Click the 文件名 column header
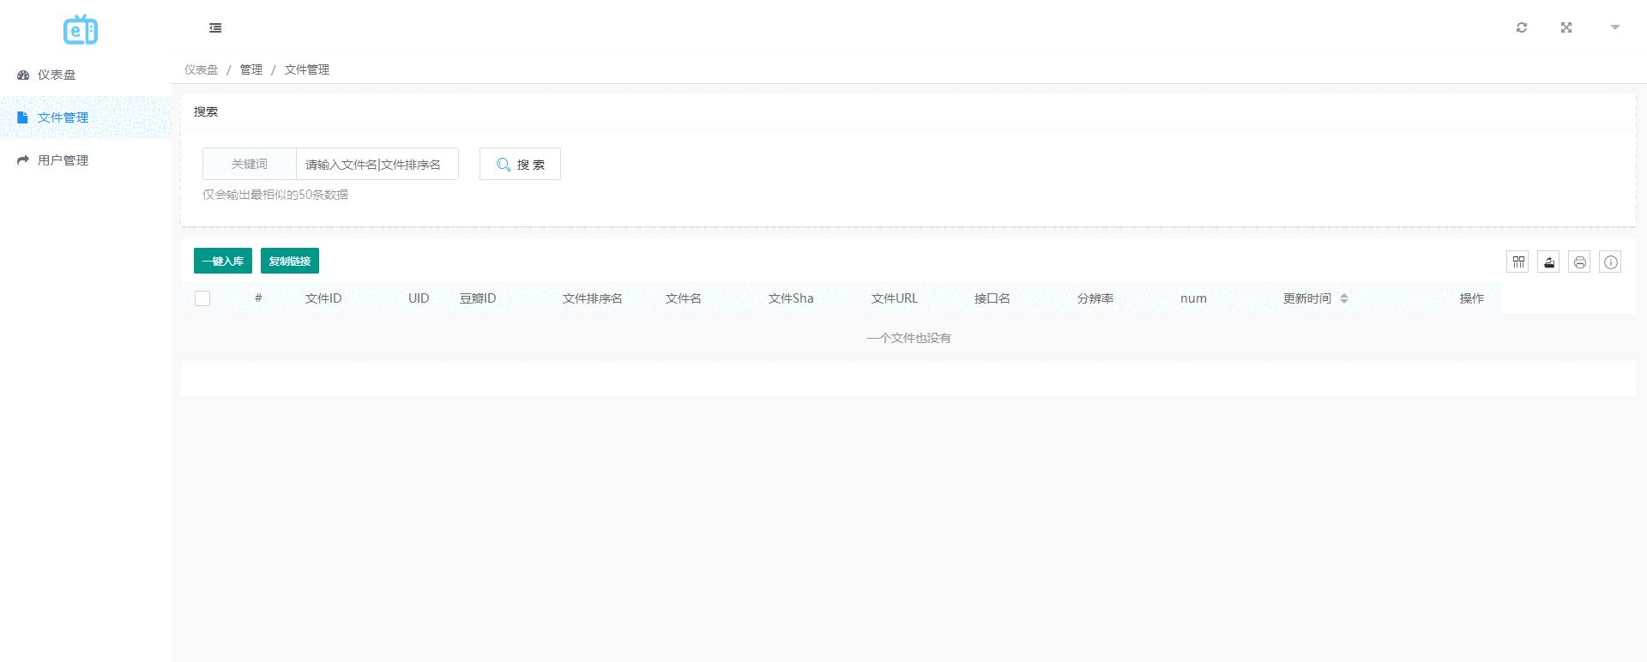The image size is (1647, 662). point(684,298)
